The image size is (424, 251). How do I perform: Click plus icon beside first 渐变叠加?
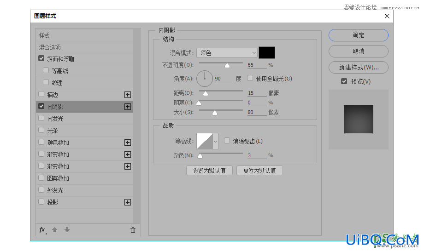[128, 154]
